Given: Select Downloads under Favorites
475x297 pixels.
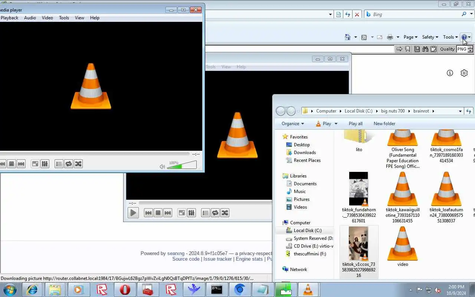Looking at the screenshot, I should point(305,153).
